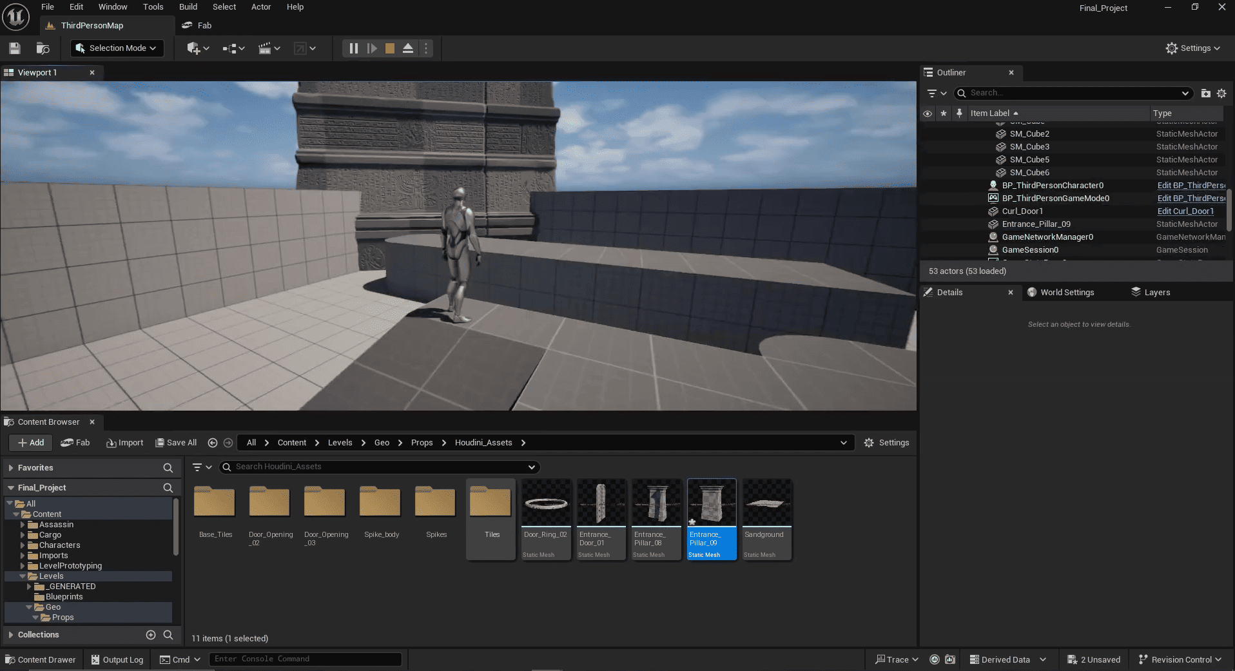Open the File menu
This screenshot has width=1235, height=671.
pos(48,7)
